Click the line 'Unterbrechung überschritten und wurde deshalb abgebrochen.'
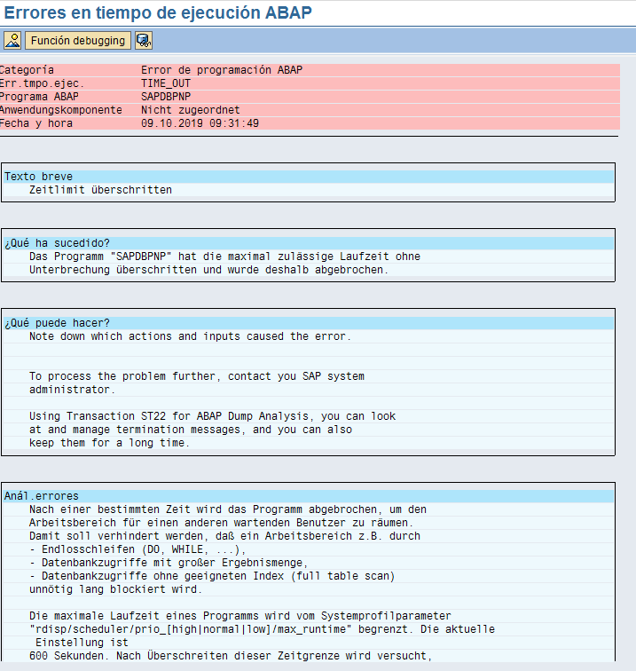 [x=208, y=270]
